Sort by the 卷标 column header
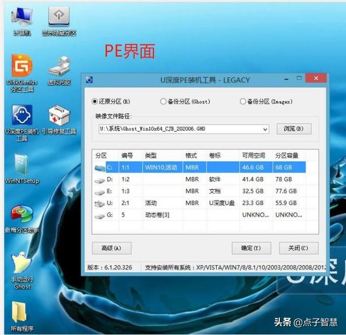346x335 pixels. 223,155
